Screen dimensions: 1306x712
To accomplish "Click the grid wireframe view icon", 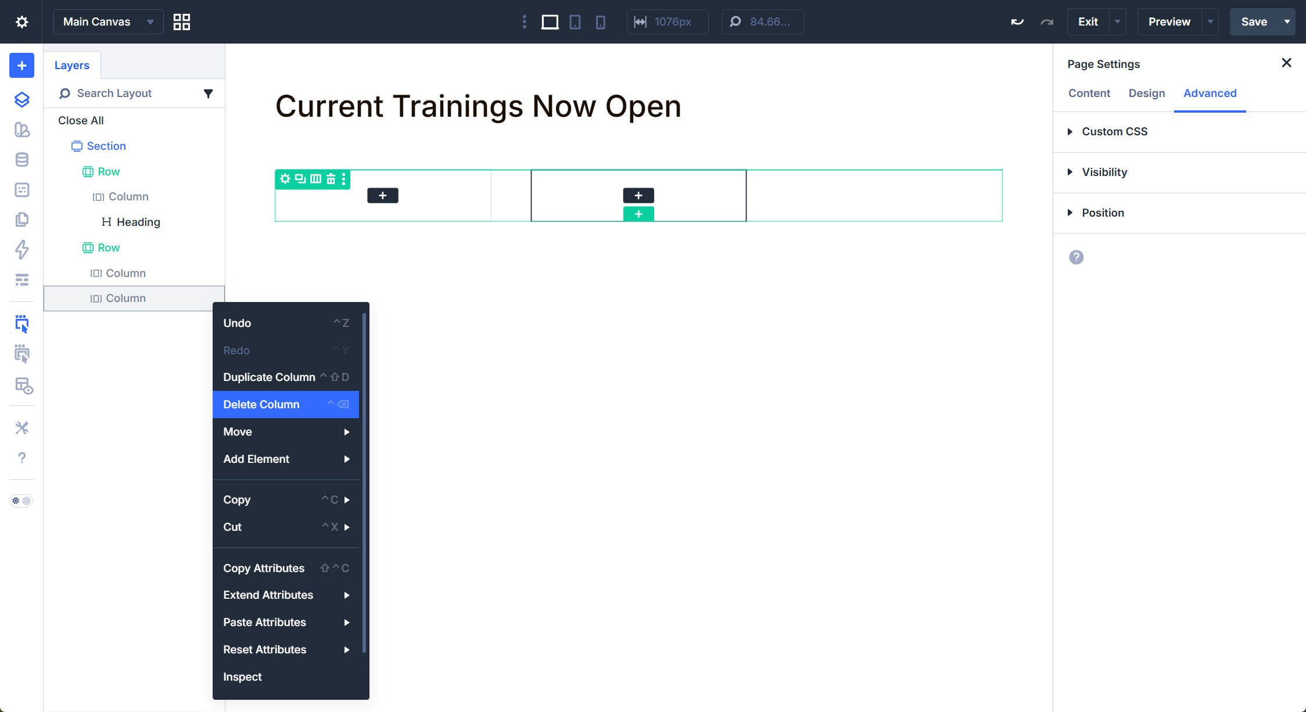I will pyautogui.click(x=182, y=22).
